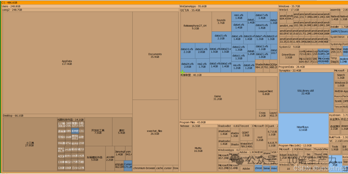Select the data24.vfs 2.0GB file
348x174 pixels.
tap(188, 65)
